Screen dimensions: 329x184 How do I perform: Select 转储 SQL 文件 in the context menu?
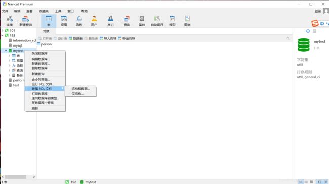click(x=45, y=89)
